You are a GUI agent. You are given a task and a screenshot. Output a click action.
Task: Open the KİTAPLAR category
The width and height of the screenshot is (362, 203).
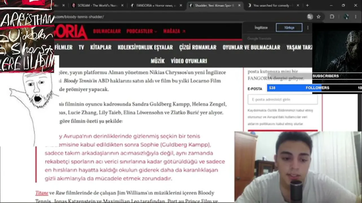pyautogui.click(x=101, y=47)
